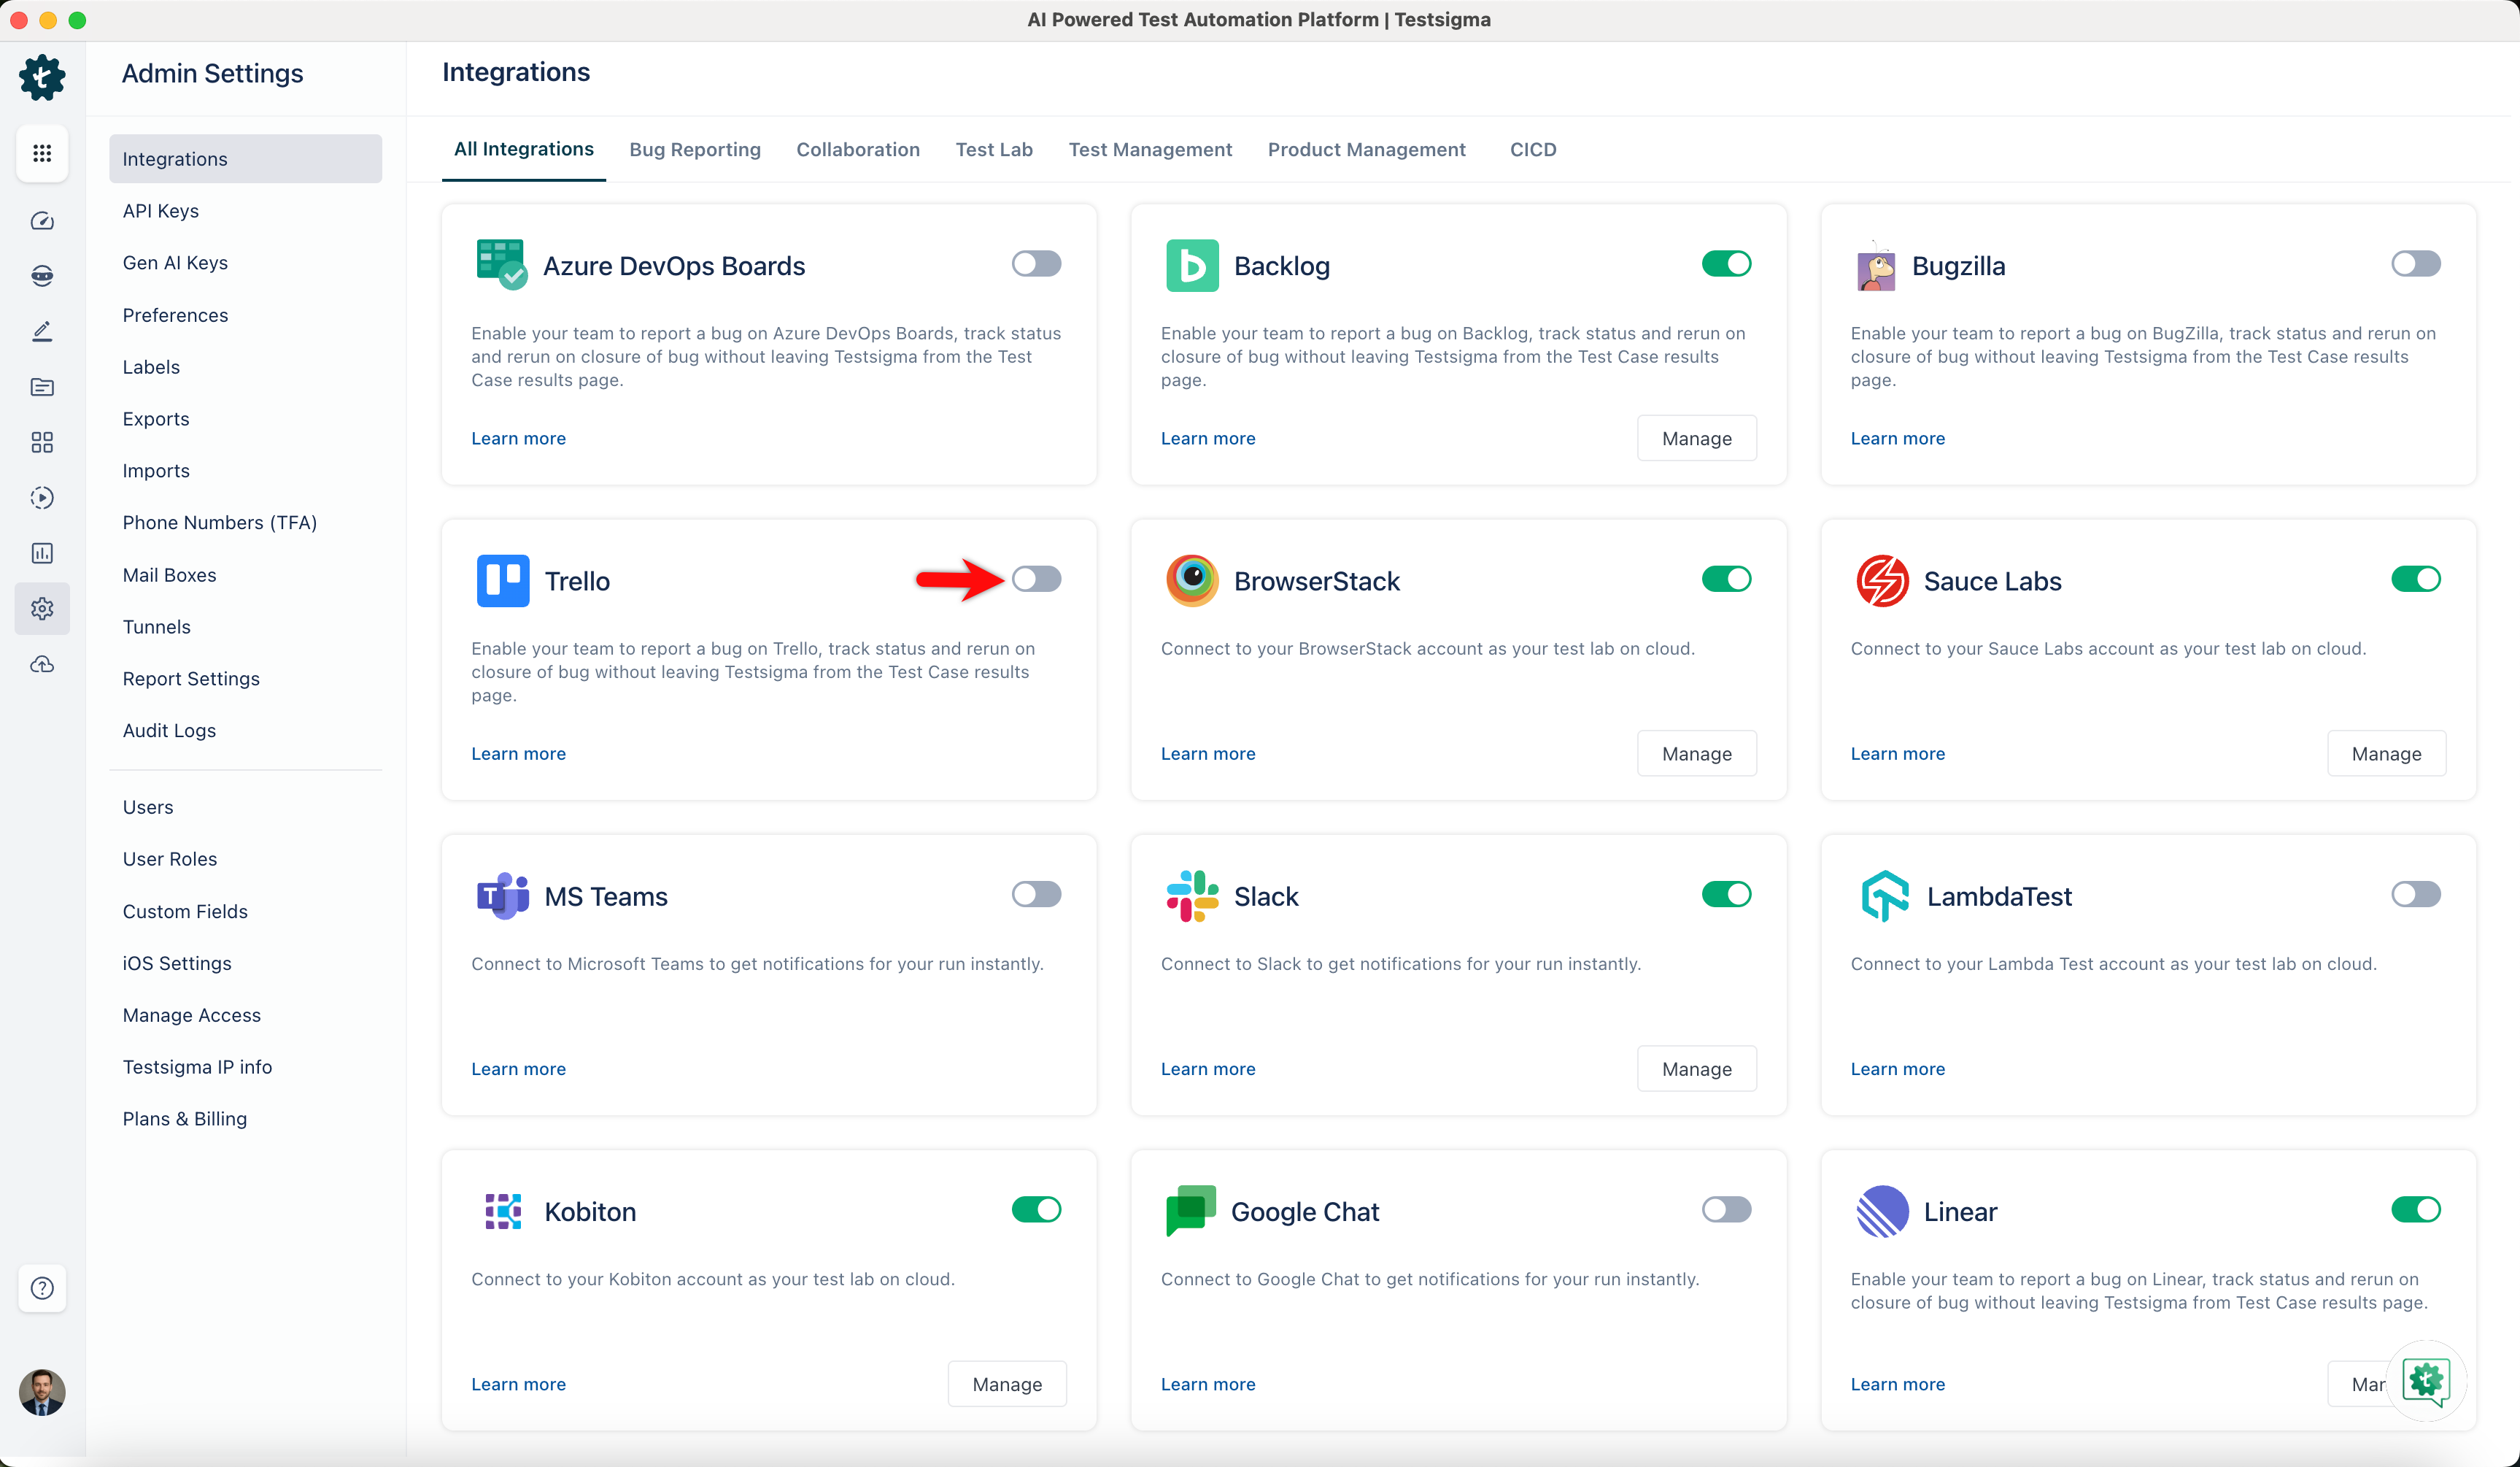Switch to the Bug Reporting tab
Image resolution: width=2520 pixels, height=1467 pixels.
tap(695, 149)
